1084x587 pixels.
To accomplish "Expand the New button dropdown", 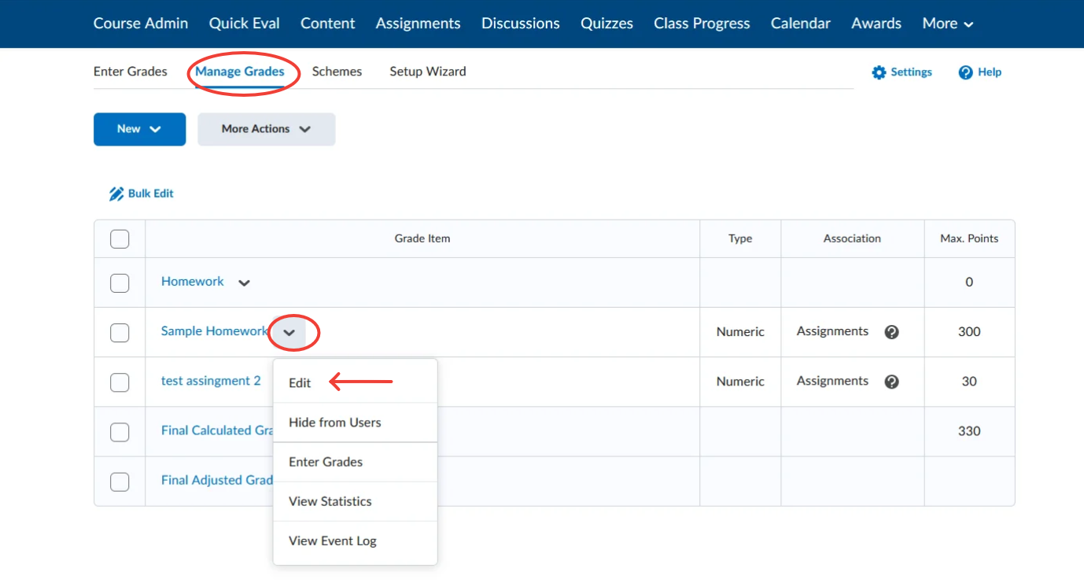I will click(139, 129).
